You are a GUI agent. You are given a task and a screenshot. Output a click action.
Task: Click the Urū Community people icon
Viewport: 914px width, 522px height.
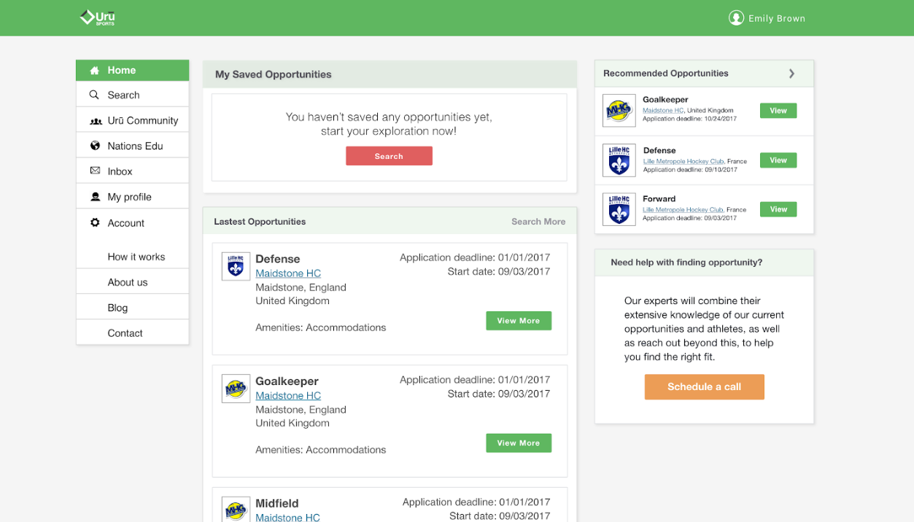(x=96, y=121)
